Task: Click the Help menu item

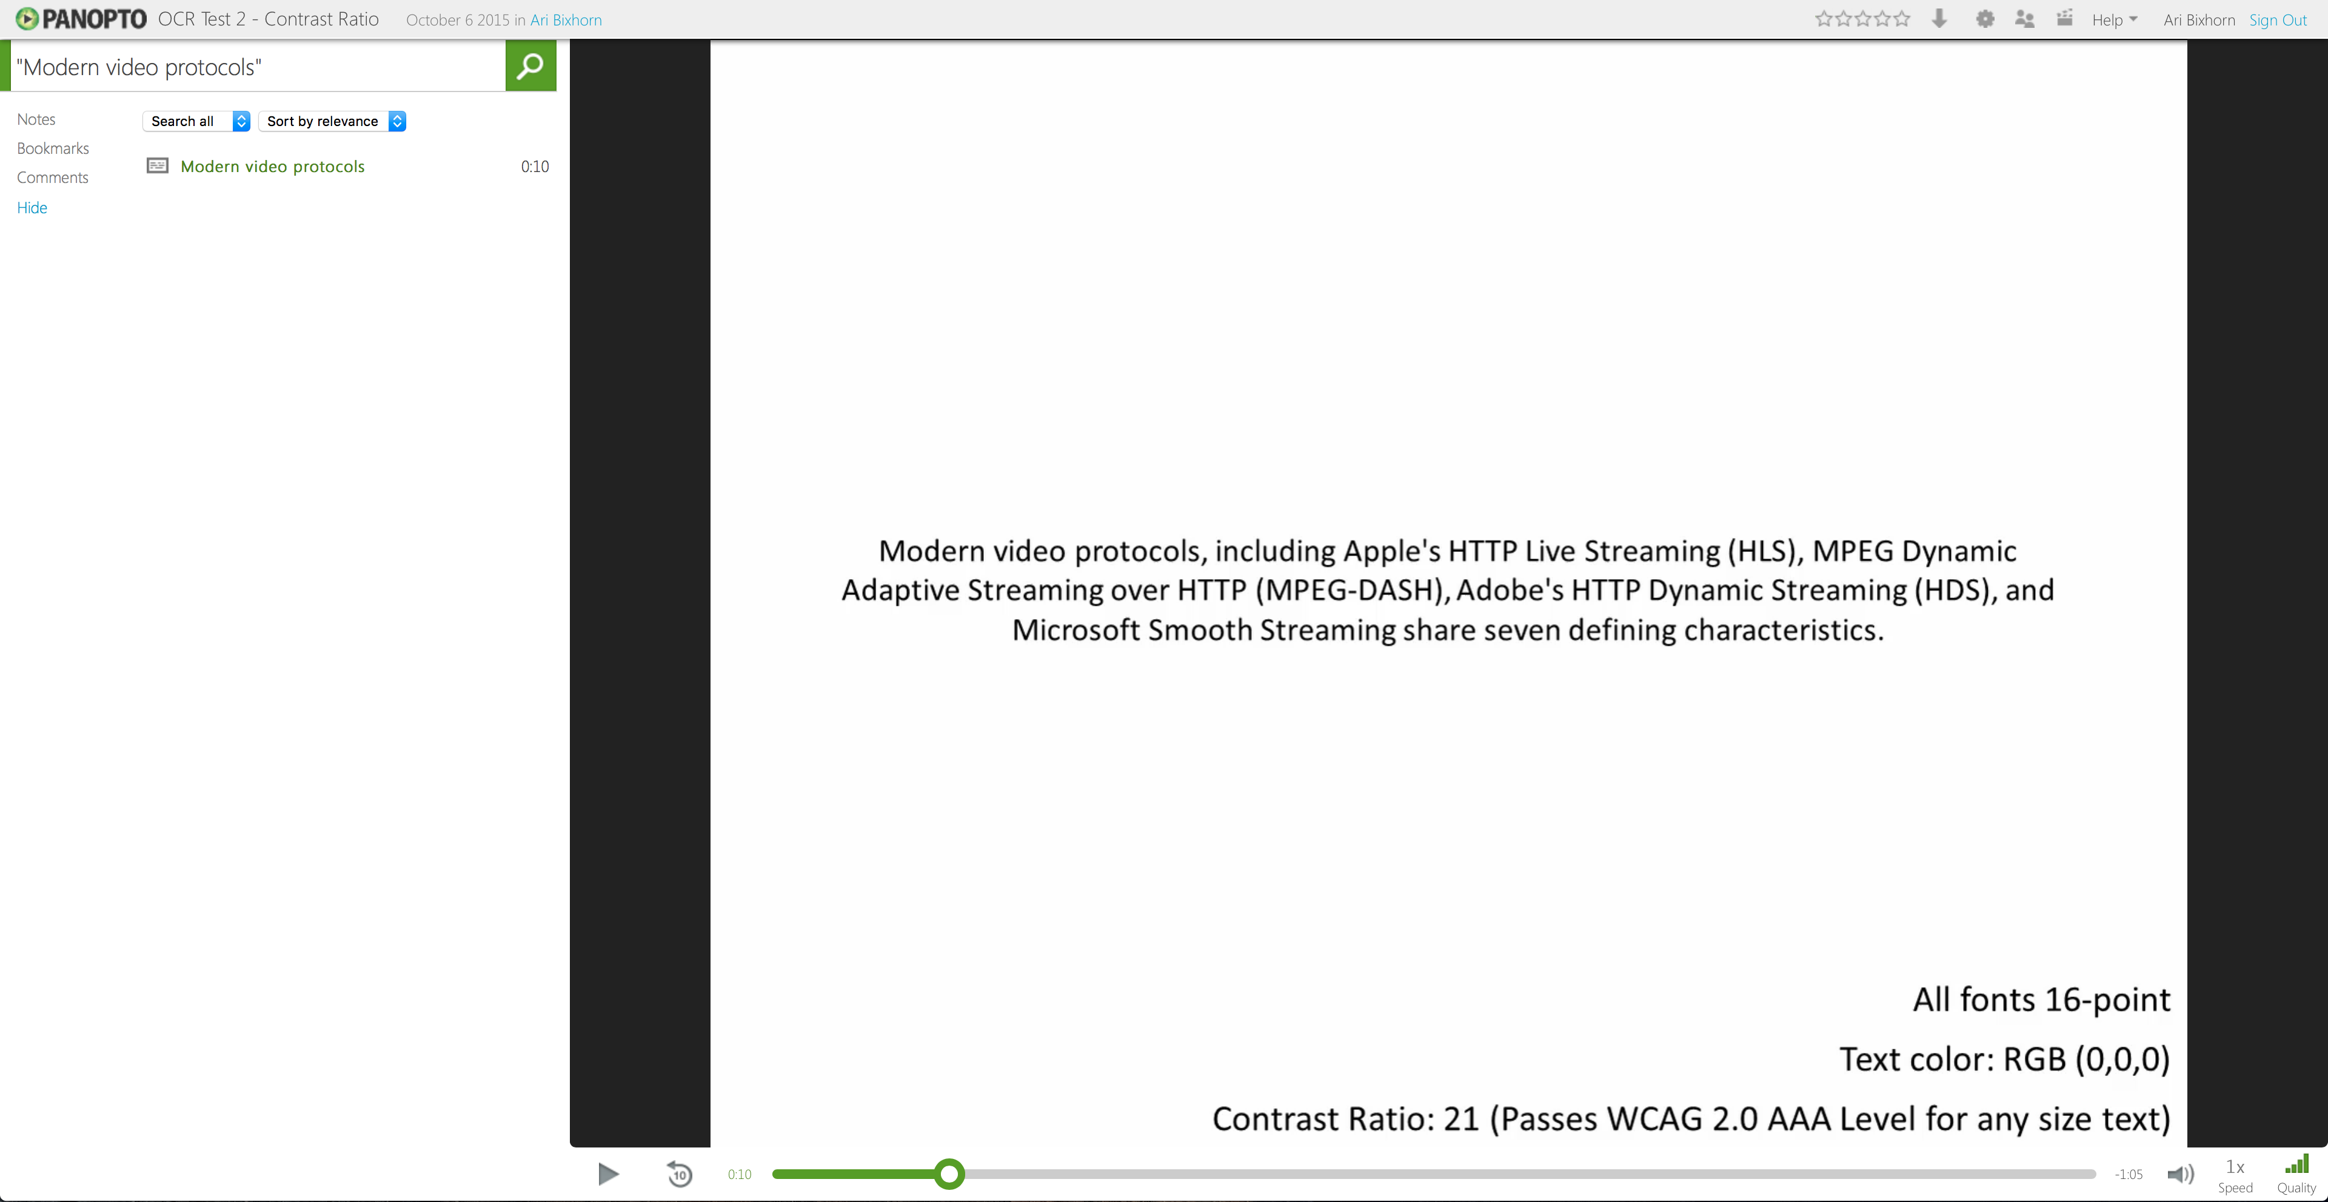Action: point(2115,18)
